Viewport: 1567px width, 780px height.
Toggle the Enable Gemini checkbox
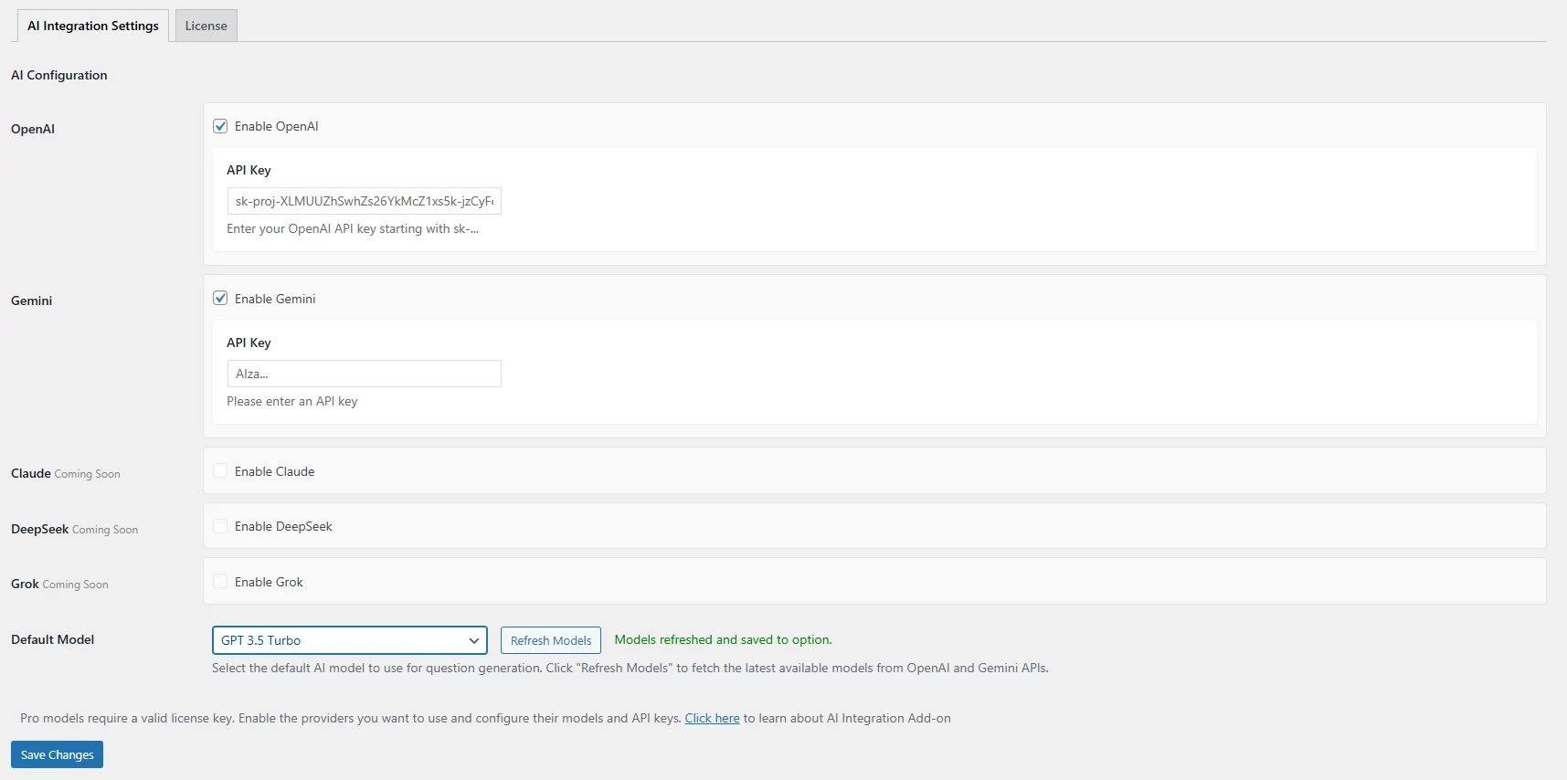coord(220,298)
